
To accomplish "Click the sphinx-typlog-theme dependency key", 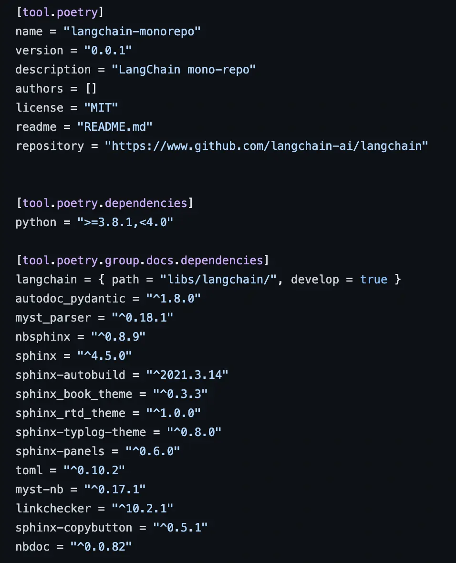I will click(x=81, y=432).
